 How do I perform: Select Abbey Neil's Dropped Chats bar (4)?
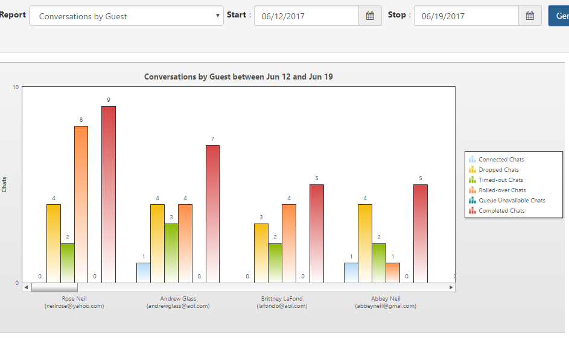[365, 243]
